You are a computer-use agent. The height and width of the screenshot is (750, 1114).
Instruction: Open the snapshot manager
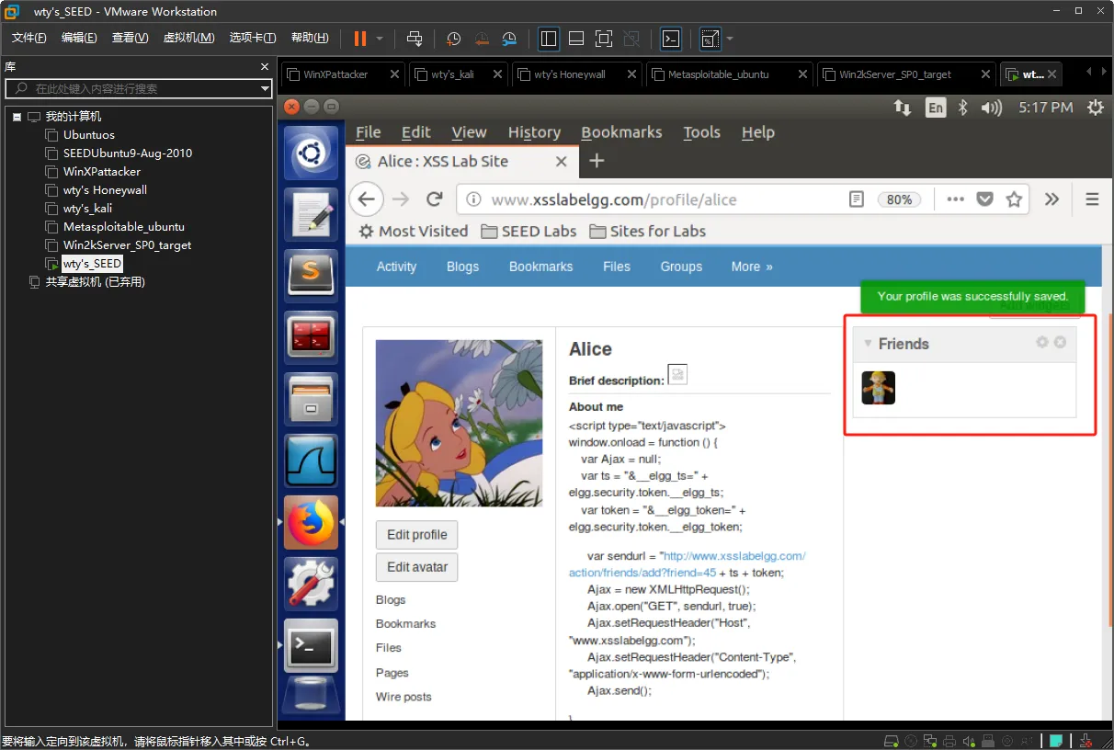click(510, 39)
